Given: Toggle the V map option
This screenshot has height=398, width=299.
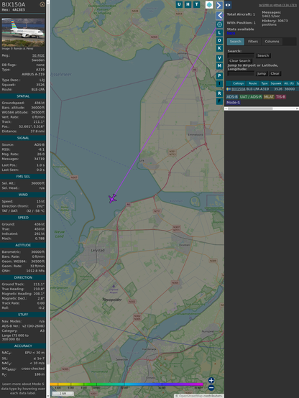Looking at the screenshot, I should (219, 58).
